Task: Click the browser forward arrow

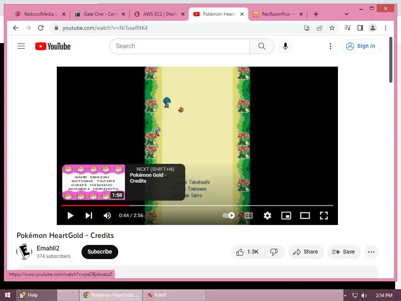Action: coord(28,28)
